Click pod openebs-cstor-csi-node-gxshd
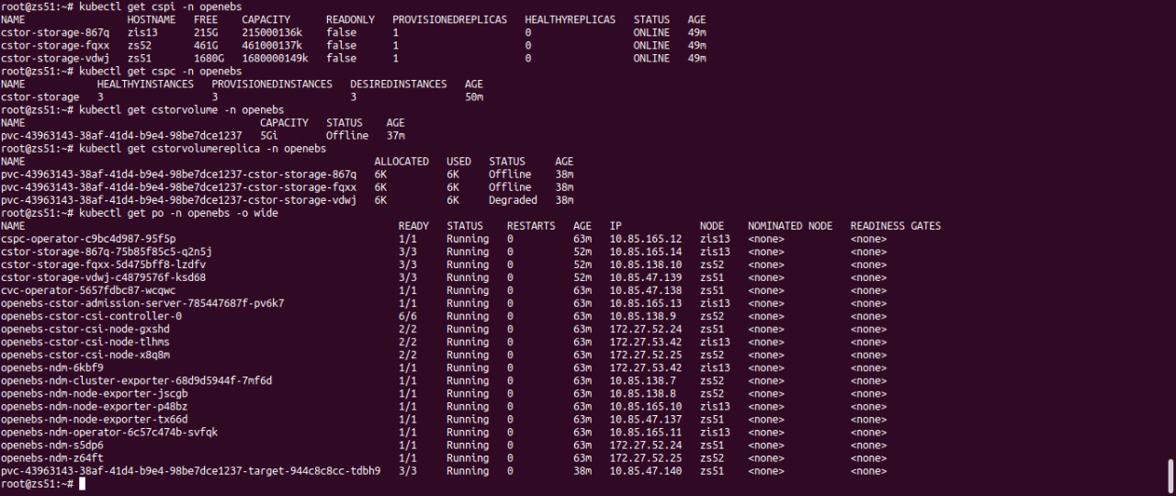This screenshot has width=1176, height=496. pos(85,328)
